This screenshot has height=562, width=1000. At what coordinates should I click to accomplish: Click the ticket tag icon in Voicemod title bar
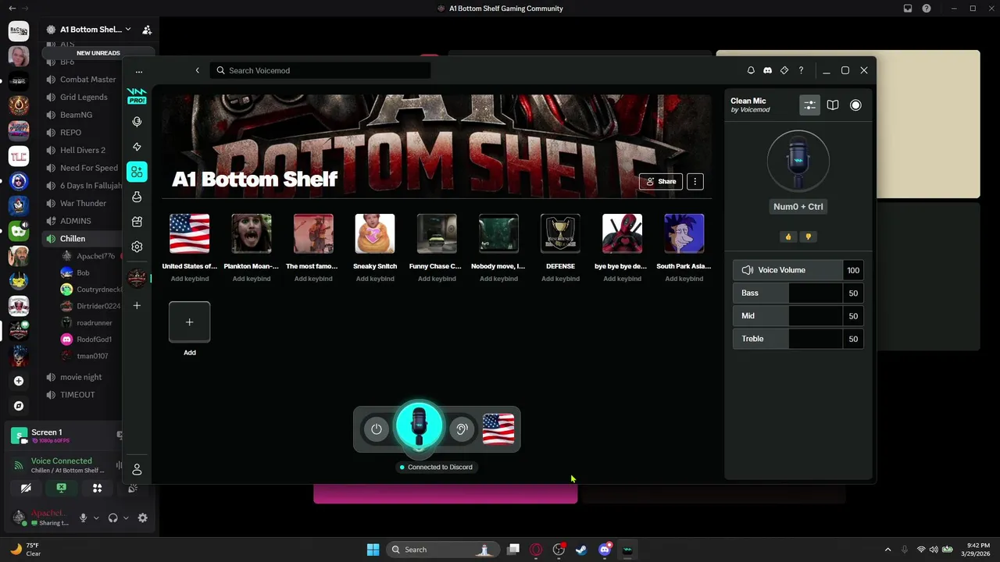(784, 70)
